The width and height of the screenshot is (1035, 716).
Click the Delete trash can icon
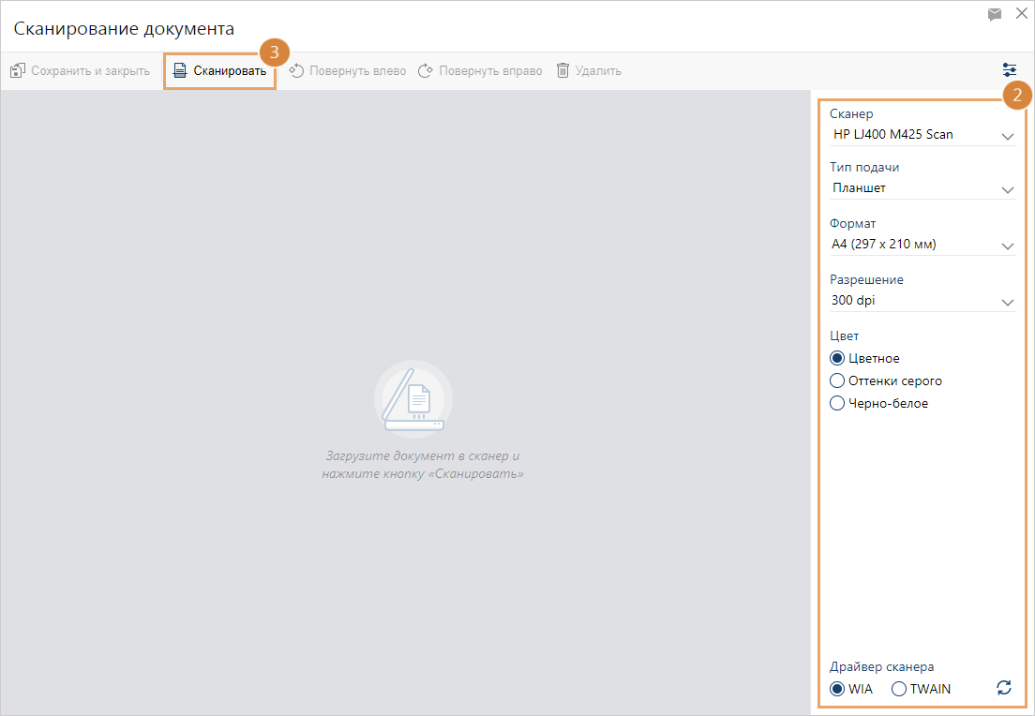pos(562,71)
